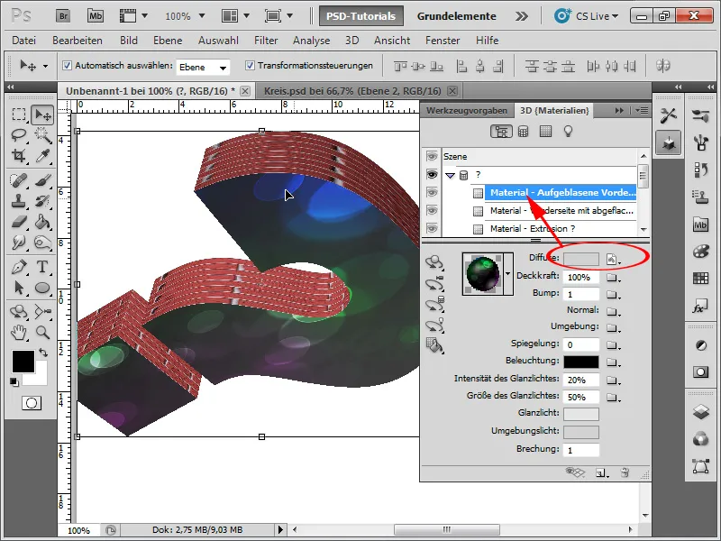
Task: Select the Eyedropper tool
Action: 42,156
